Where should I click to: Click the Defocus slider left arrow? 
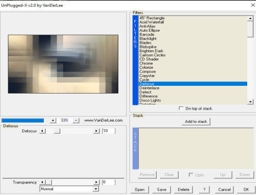coord(42,131)
